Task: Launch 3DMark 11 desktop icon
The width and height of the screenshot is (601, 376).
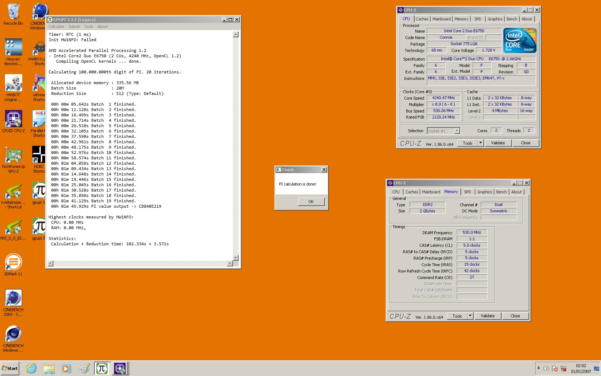Action: coord(13,265)
